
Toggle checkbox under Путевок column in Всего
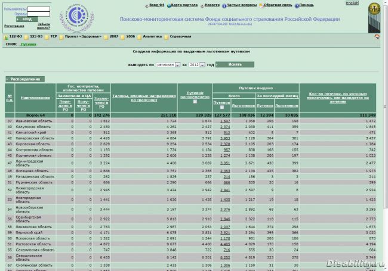coord(222,107)
